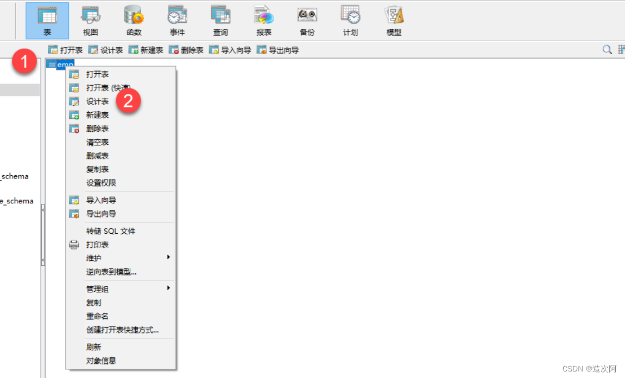Choose 新建表 in the context menu
The width and height of the screenshot is (625, 378).
coord(121,114)
